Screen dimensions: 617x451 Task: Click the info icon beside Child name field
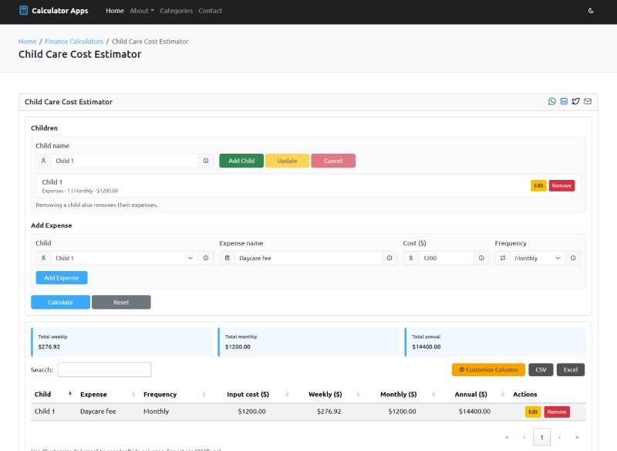[206, 161]
